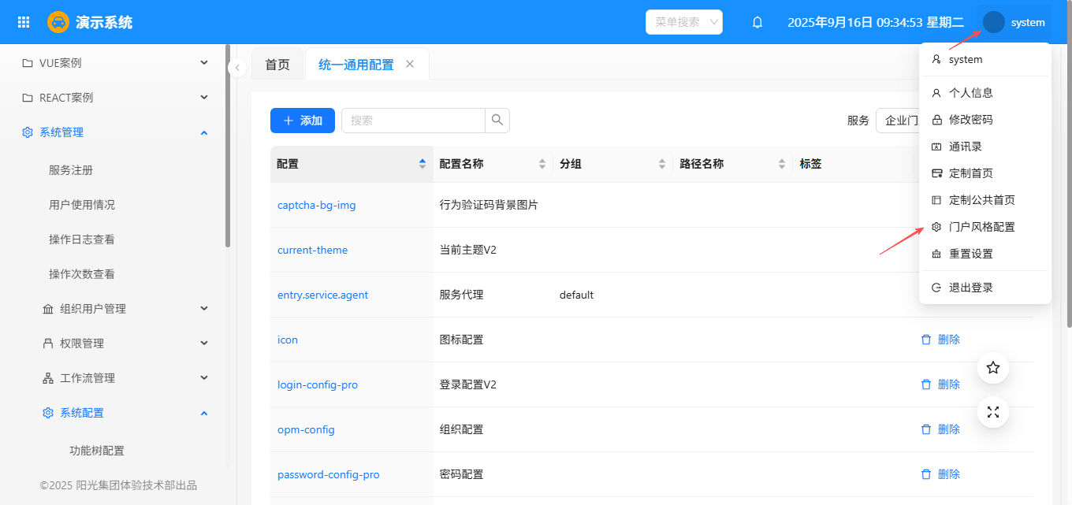This screenshot has width=1072, height=505.
Task: Click the star favorite floating button
Action: 993,368
